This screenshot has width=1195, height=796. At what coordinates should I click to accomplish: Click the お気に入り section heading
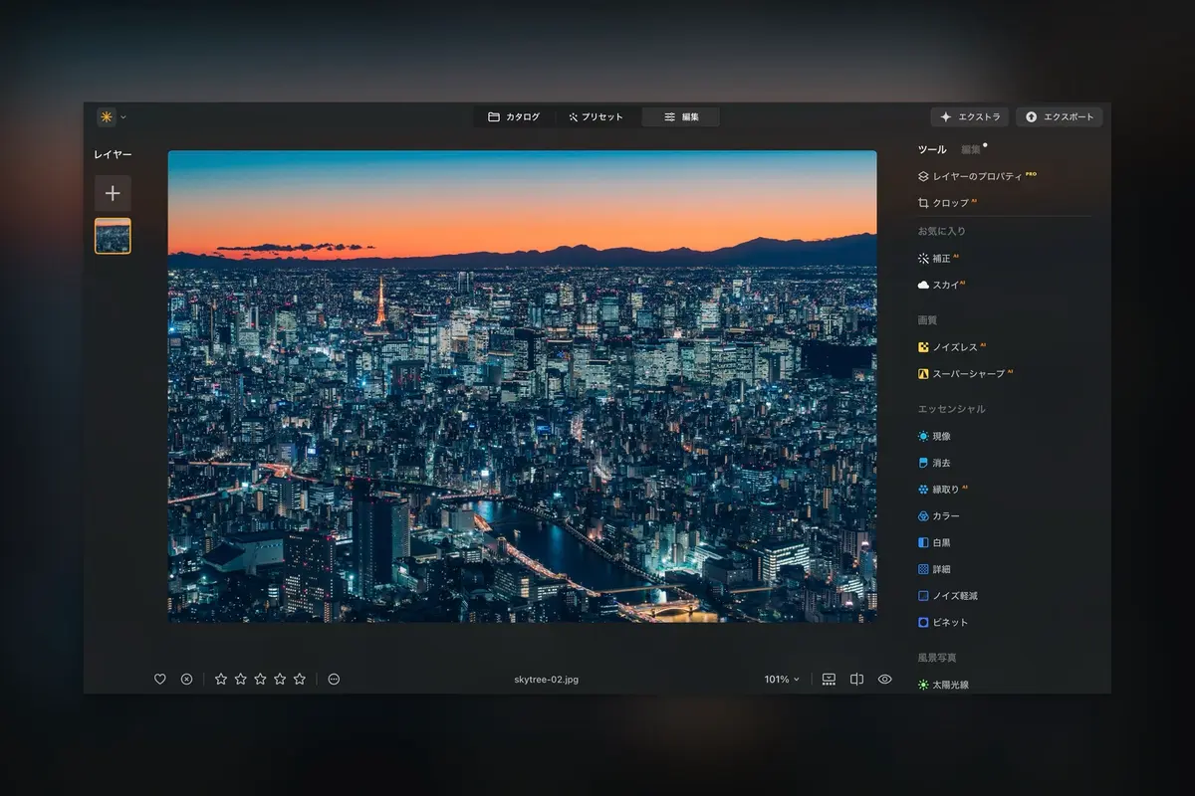[942, 231]
